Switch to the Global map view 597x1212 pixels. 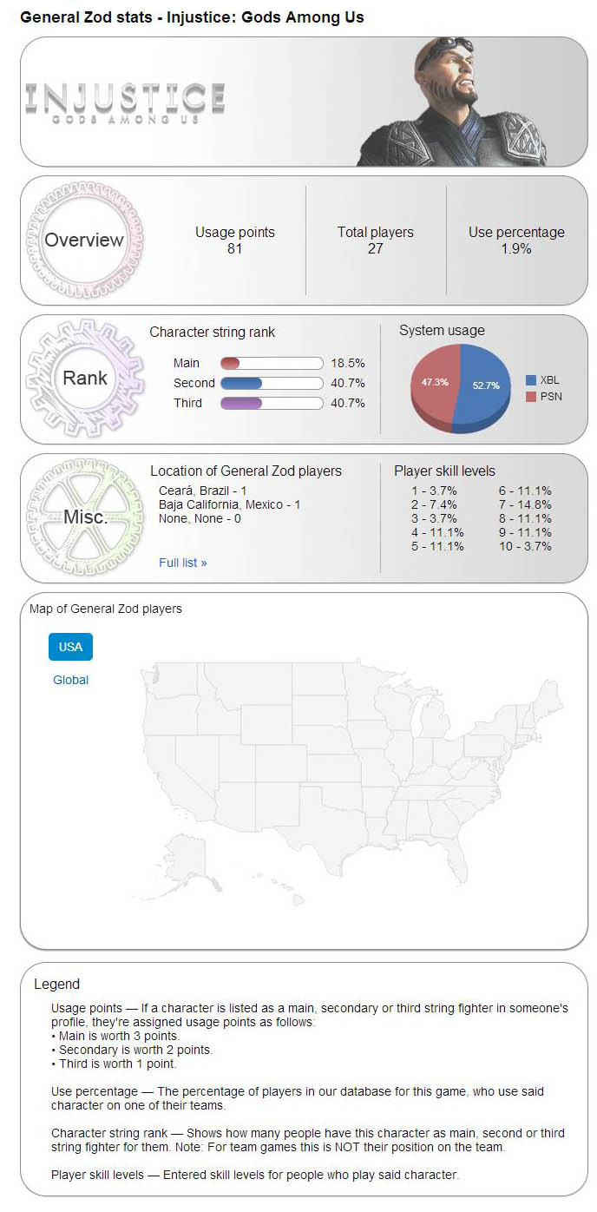pos(70,680)
